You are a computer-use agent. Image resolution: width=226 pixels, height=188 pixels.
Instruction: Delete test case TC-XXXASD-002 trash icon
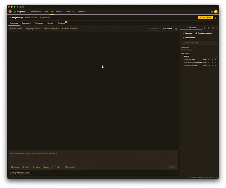212,66
